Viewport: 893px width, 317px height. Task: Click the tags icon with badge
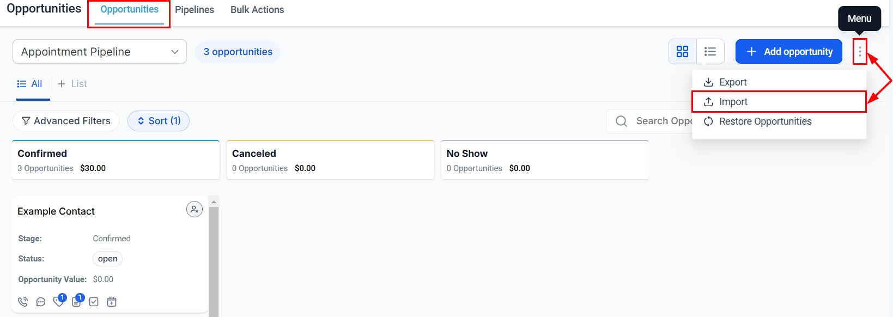58,301
